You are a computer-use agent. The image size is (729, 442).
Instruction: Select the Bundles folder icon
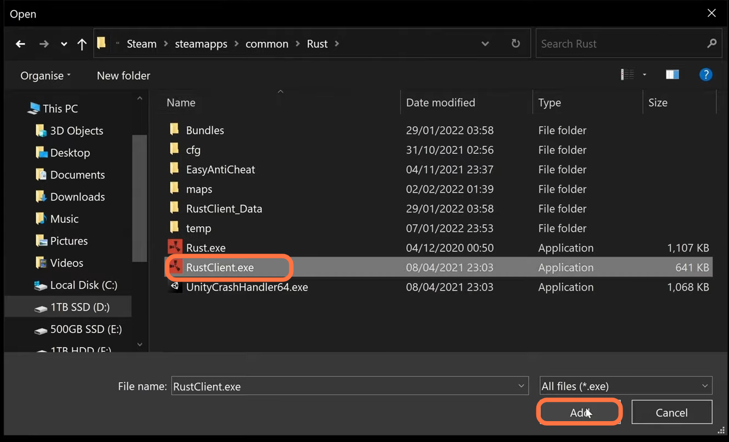pyautogui.click(x=175, y=130)
